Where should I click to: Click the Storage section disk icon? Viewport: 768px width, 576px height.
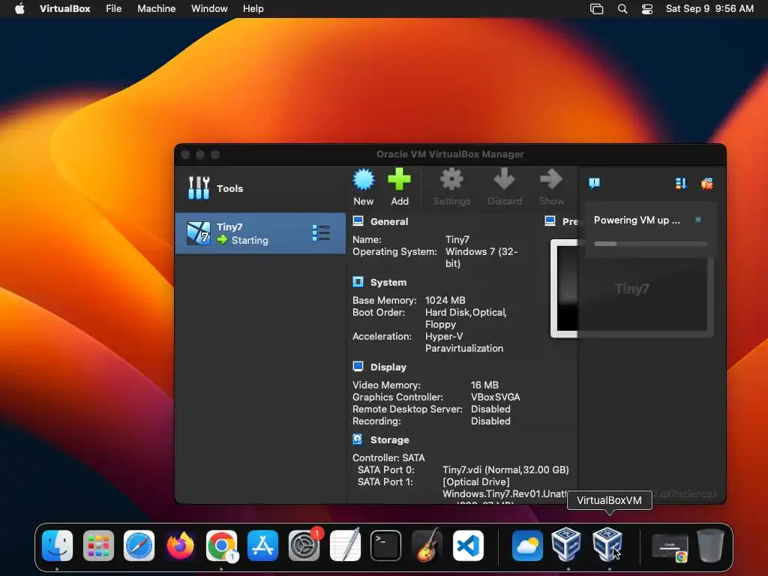coord(358,439)
